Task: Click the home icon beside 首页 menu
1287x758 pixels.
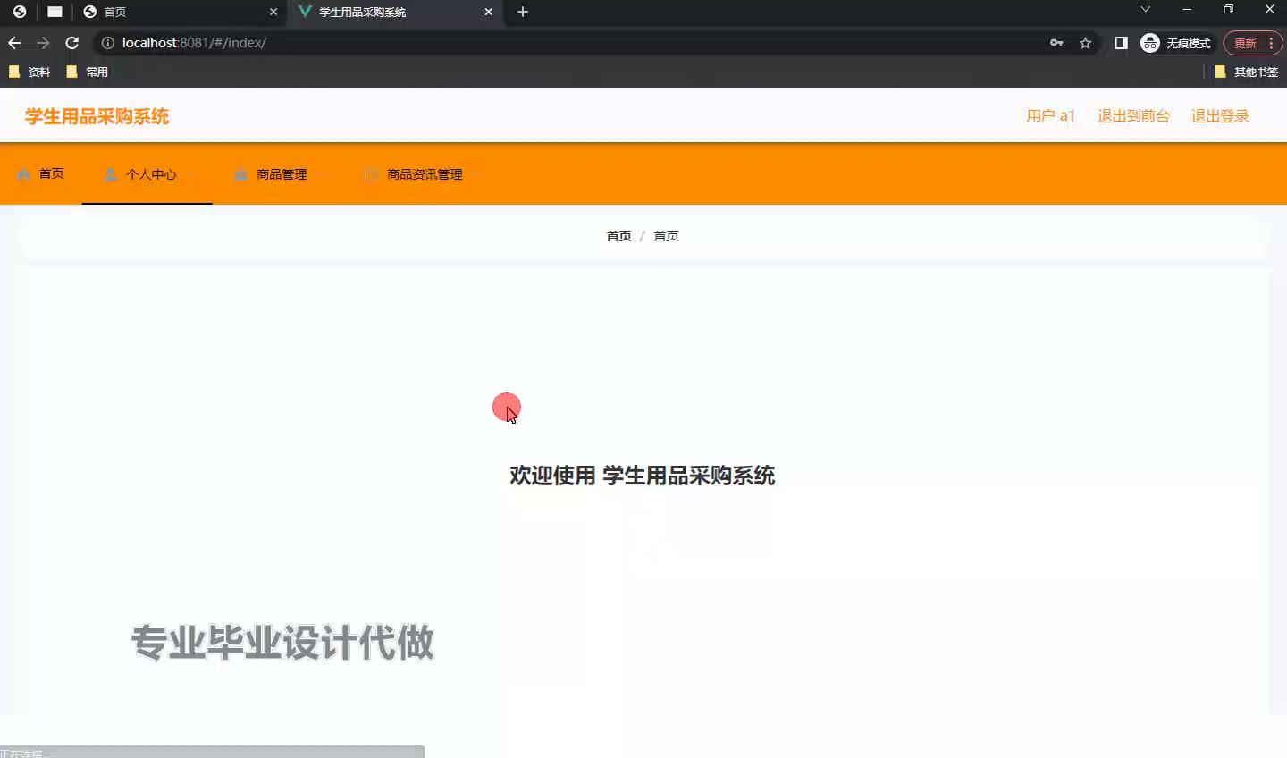Action: (24, 174)
